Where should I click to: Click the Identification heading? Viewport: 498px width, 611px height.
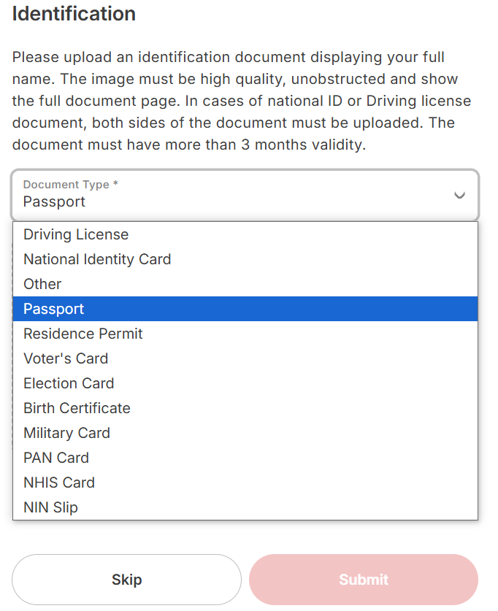74,13
